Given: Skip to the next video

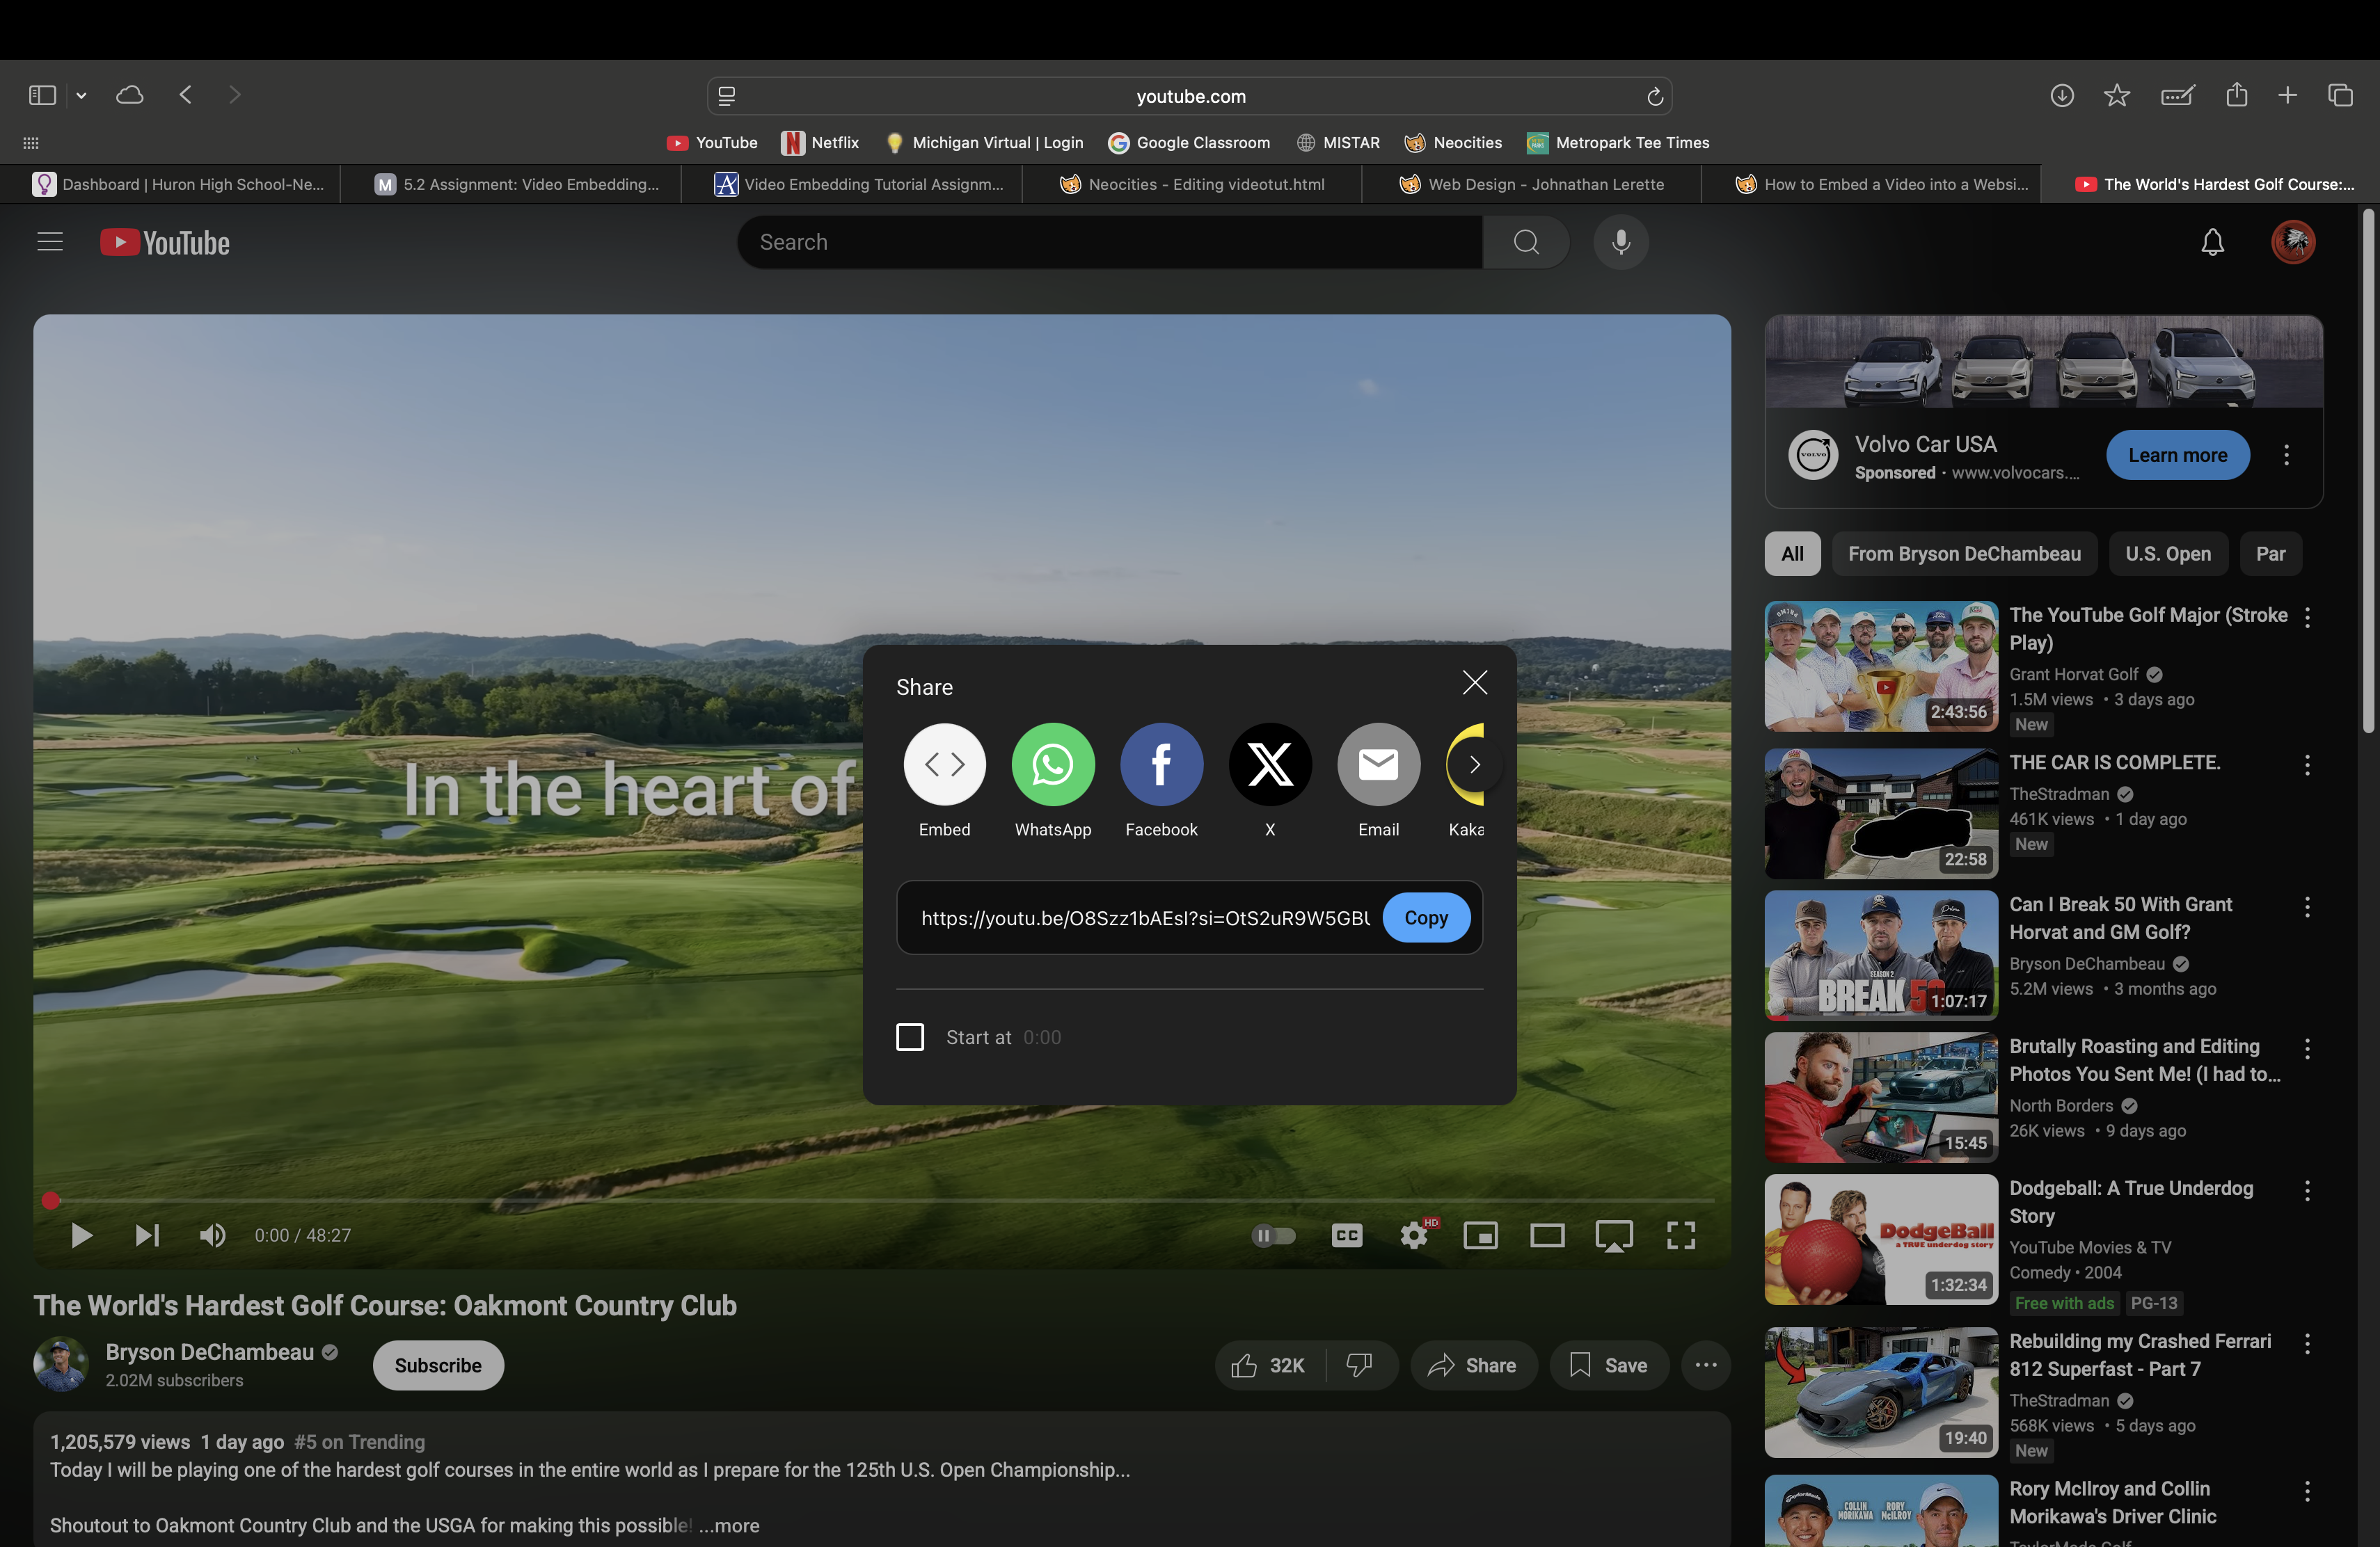Looking at the screenshot, I should click(x=147, y=1236).
